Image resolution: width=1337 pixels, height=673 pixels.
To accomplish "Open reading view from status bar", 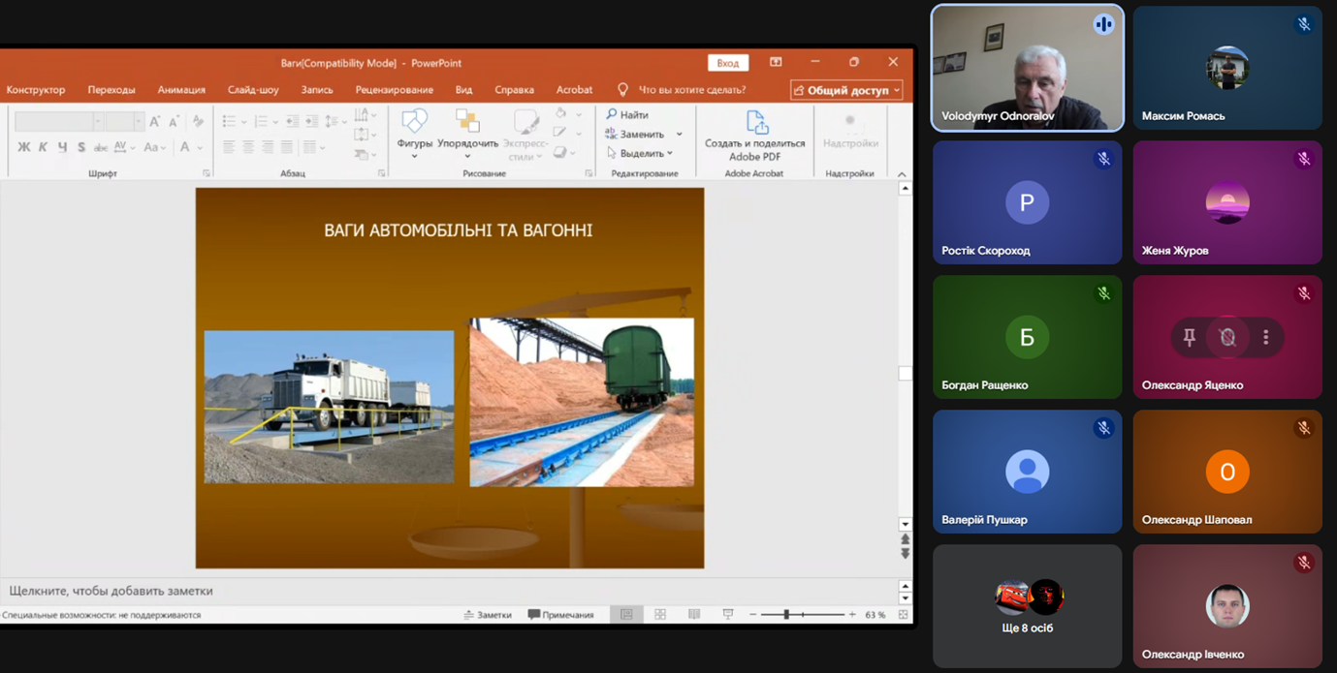I will (694, 615).
